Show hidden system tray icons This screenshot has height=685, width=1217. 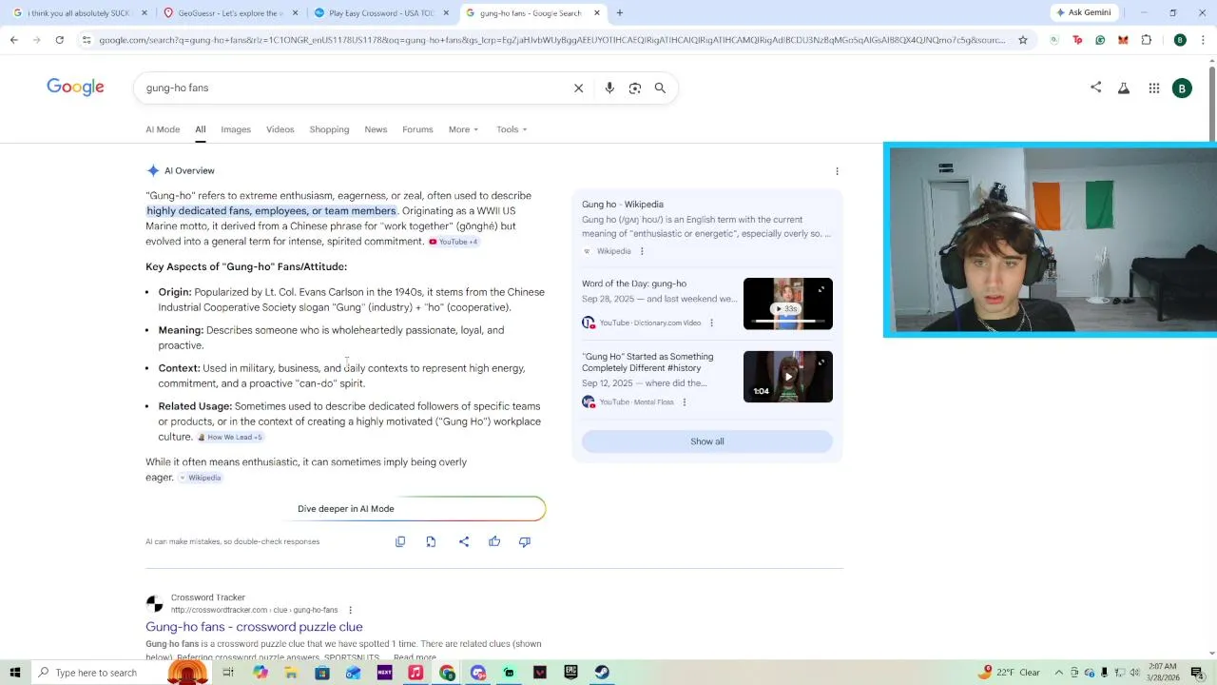1059,673
